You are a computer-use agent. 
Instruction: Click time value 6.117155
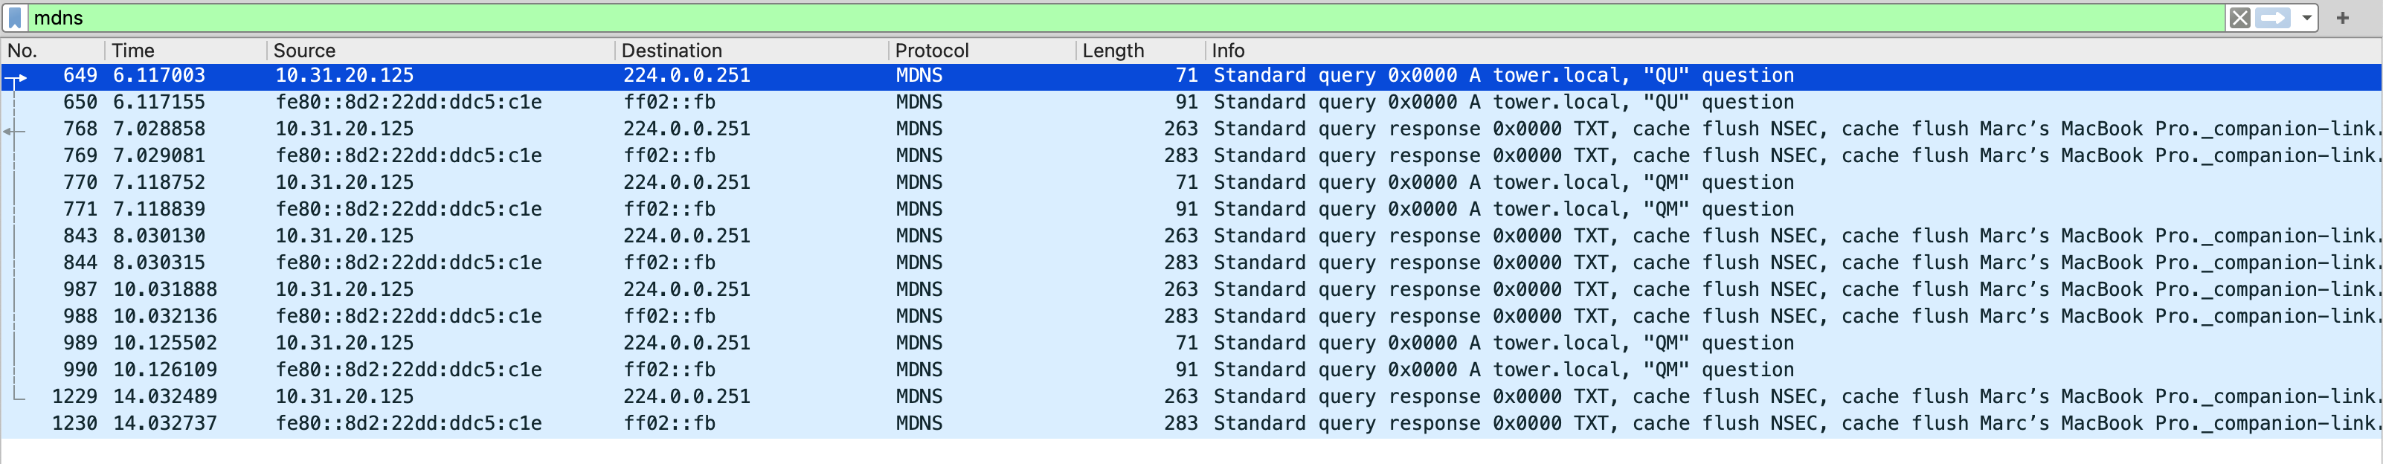(159, 103)
